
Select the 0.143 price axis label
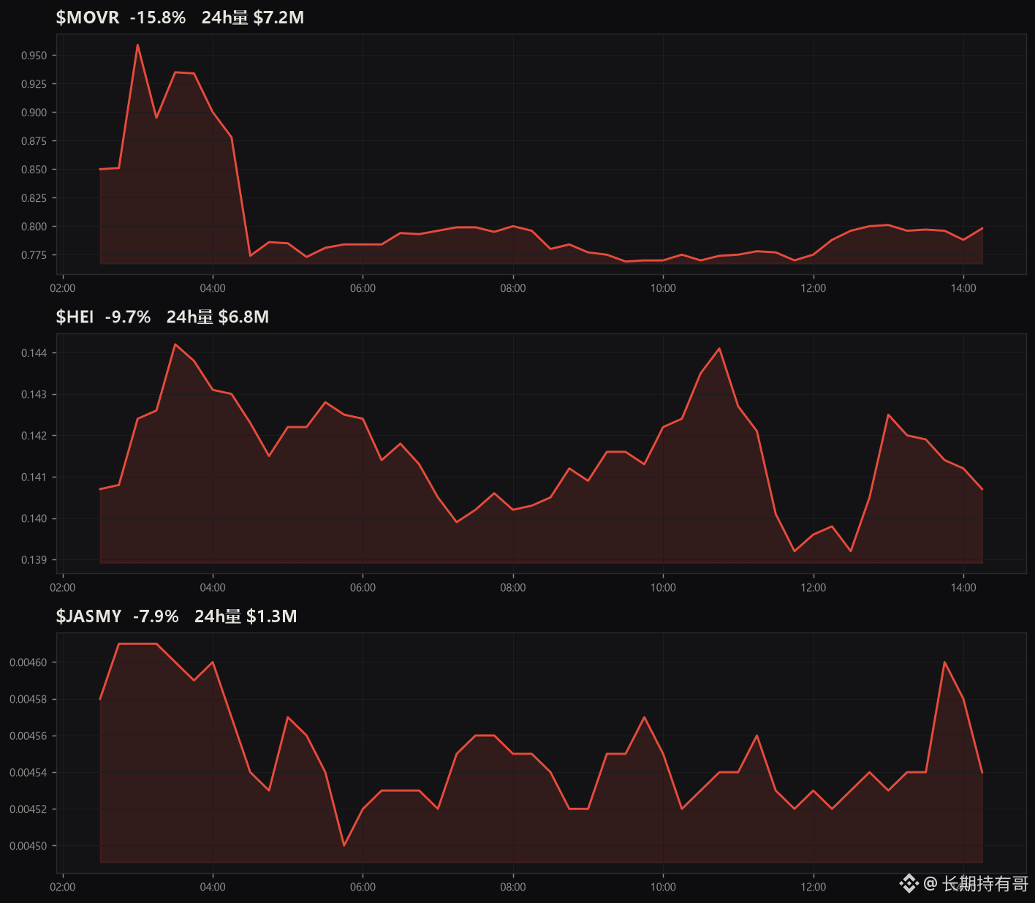pos(34,395)
